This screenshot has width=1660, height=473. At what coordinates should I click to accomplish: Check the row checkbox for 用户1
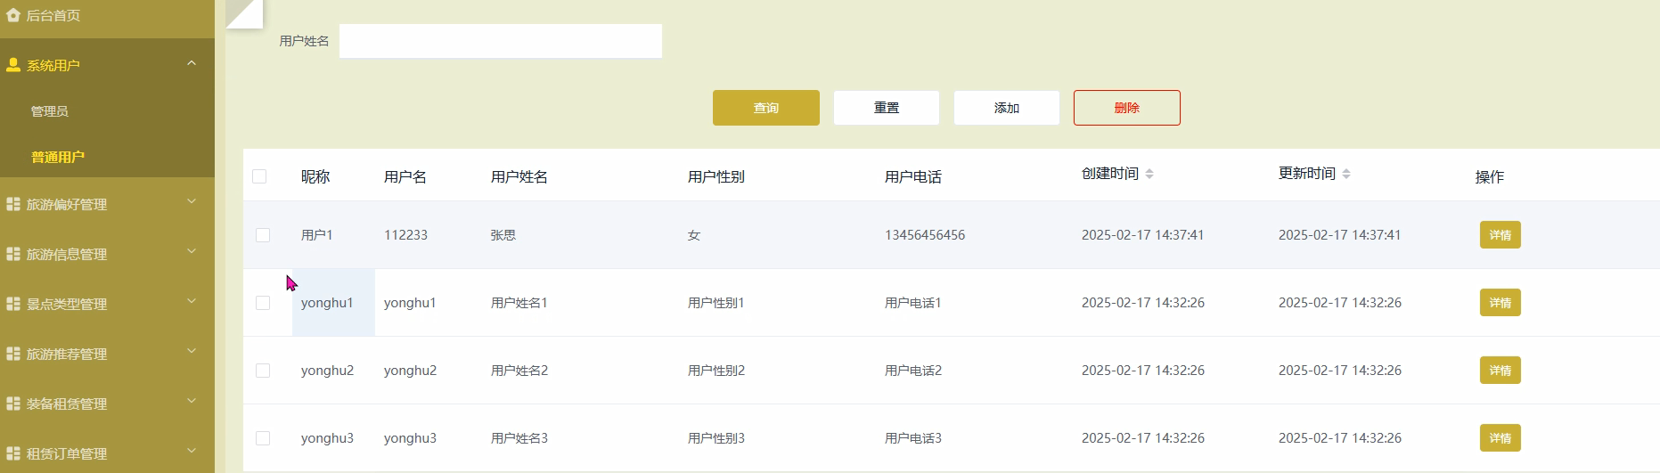point(263,235)
